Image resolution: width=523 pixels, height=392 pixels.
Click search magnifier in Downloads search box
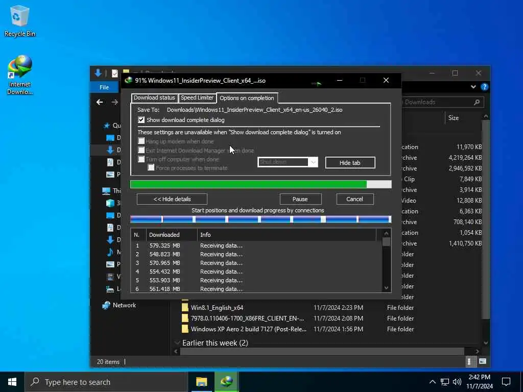pyautogui.click(x=477, y=102)
